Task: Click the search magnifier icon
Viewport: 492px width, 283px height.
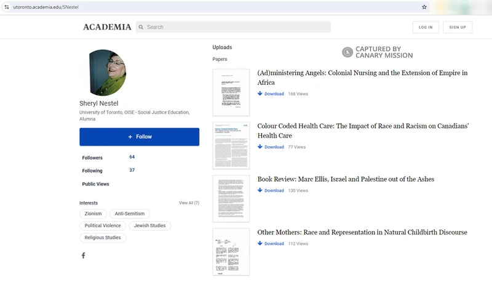Action: point(141,27)
